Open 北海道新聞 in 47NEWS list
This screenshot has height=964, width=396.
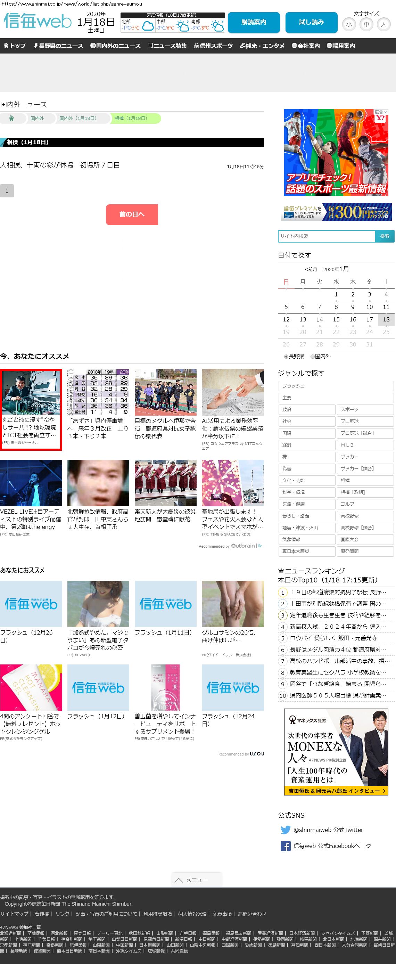10,933
